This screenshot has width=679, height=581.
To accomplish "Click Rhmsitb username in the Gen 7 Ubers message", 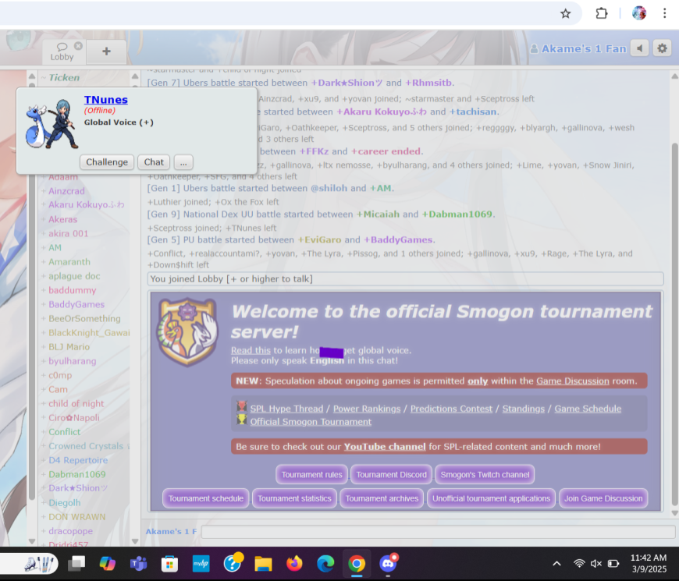I will (428, 83).
